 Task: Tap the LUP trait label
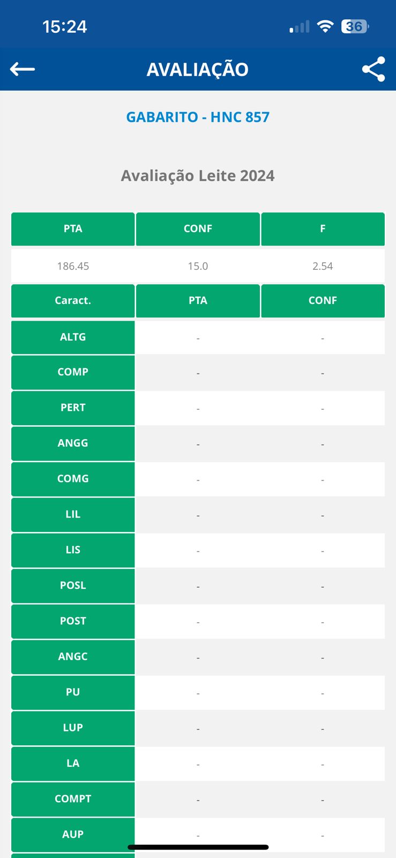point(73,728)
